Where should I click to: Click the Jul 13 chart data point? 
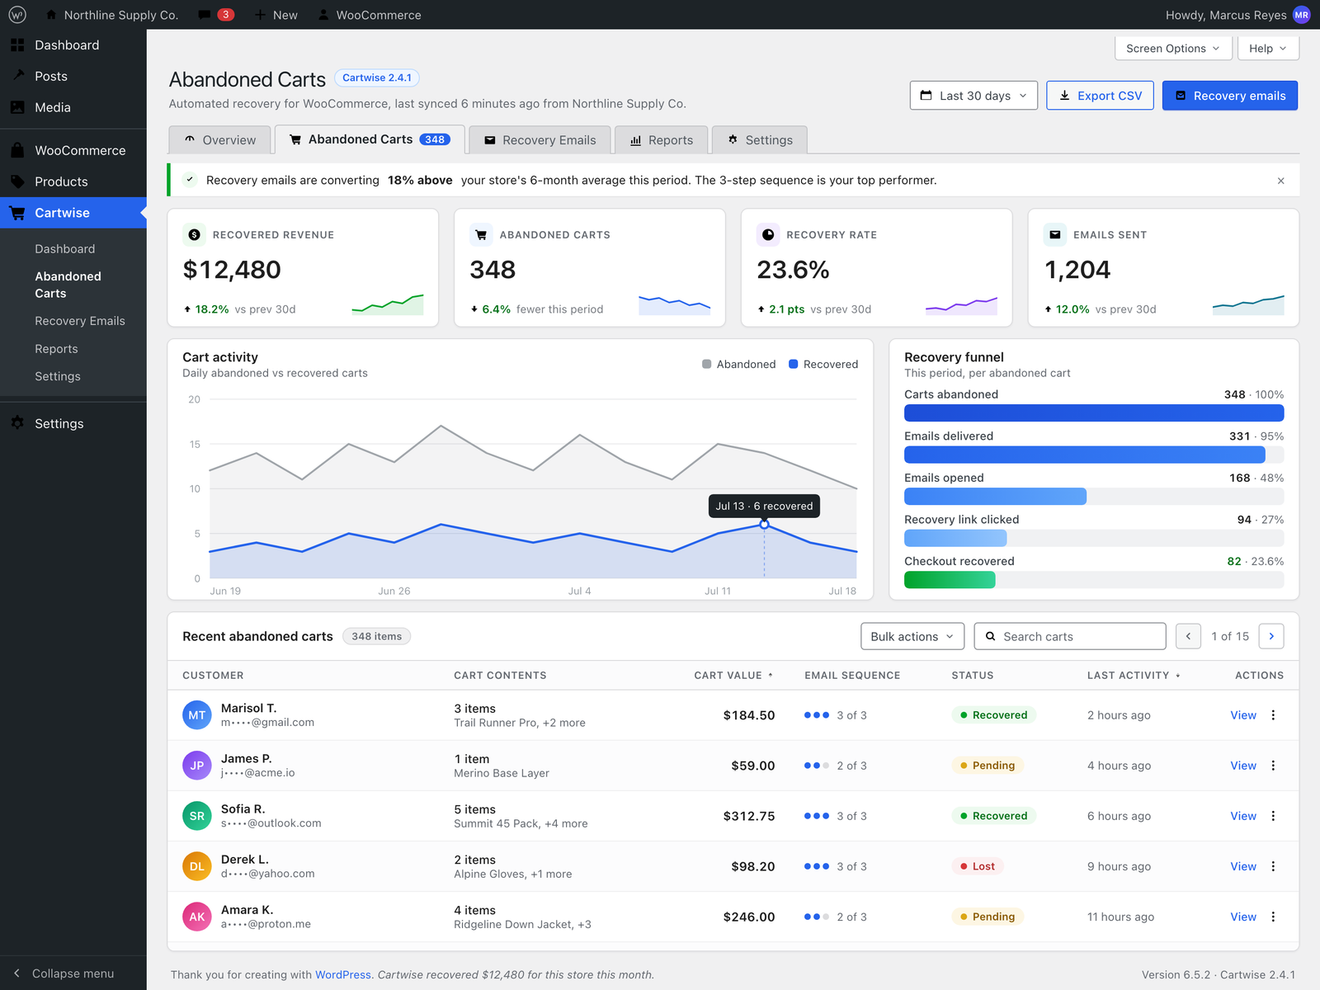(x=764, y=524)
